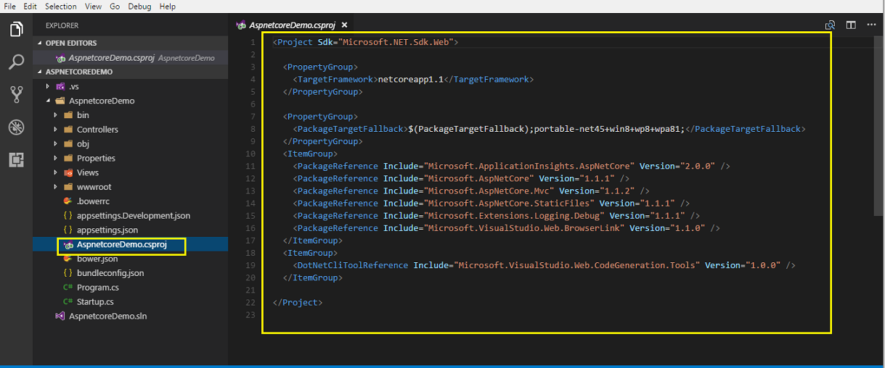Image resolution: width=885 pixels, height=368 pixels.
Task: Click the bower icon beside bower.json
Action: coord(68,259)
